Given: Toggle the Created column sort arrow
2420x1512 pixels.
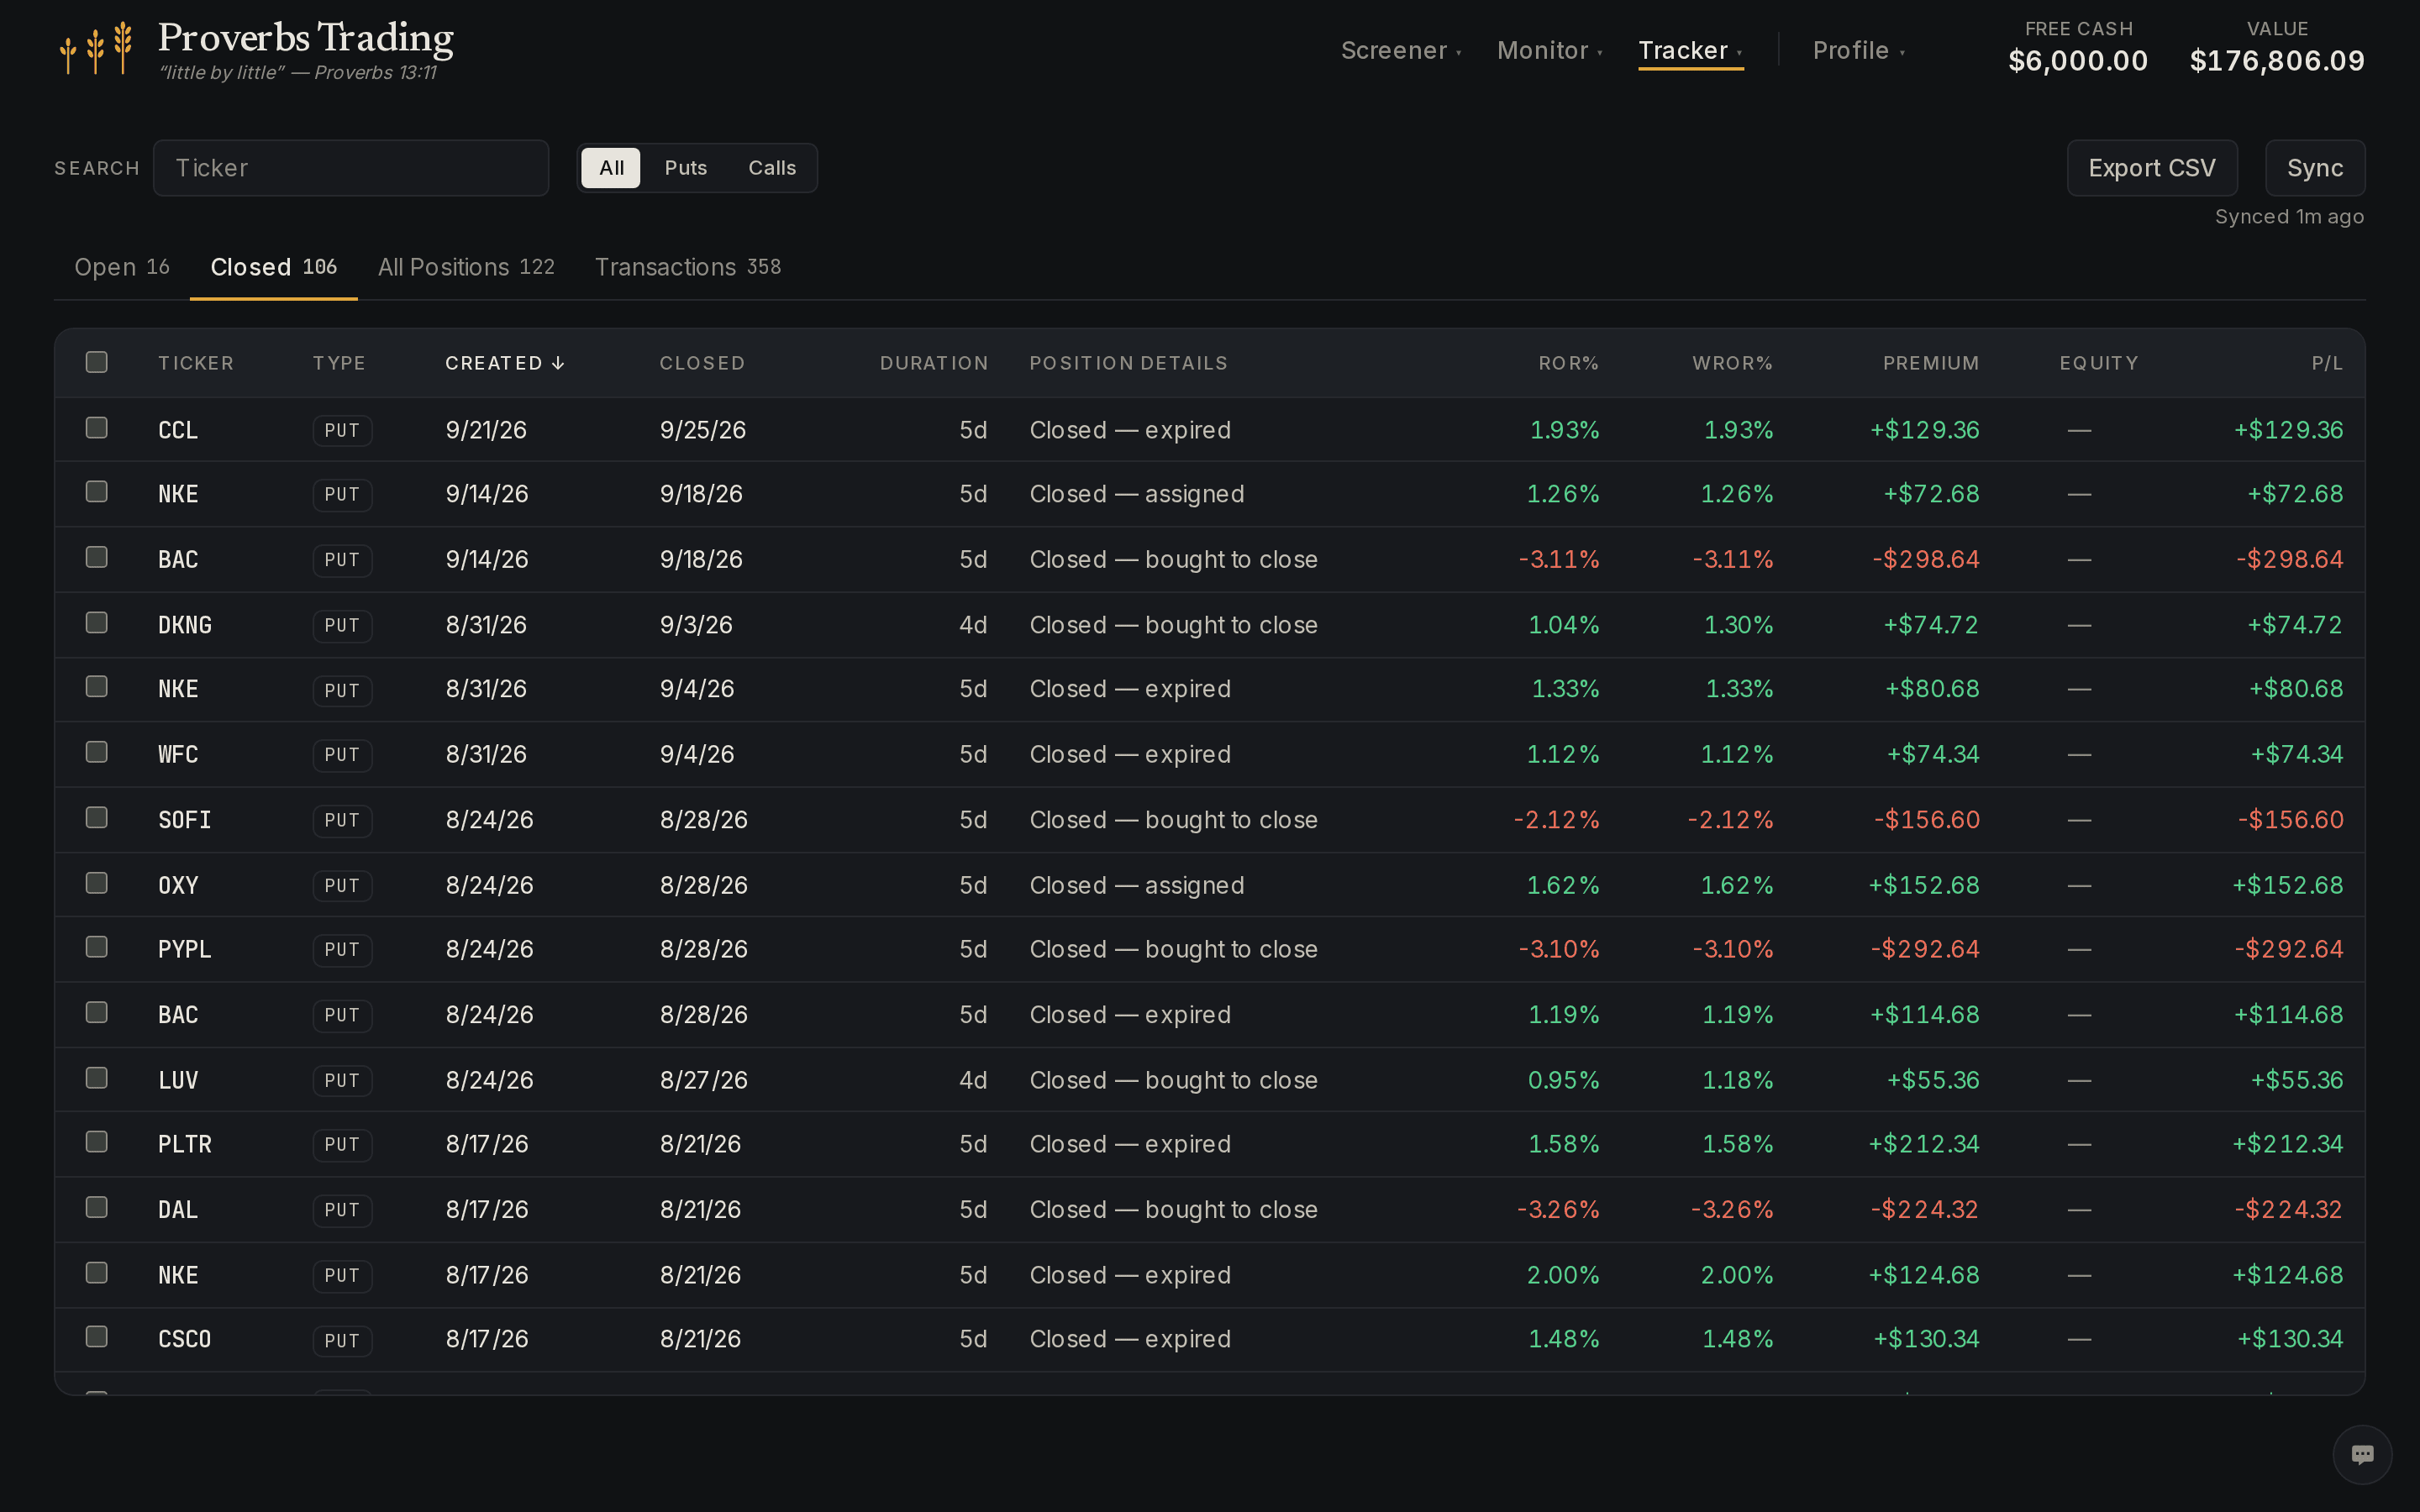Looking at the screenshot, I should pyautogui.click(x=558, y=363).
